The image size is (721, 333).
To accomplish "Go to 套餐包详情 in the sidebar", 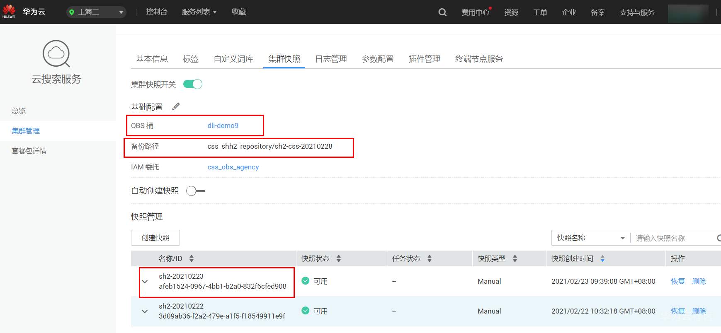I will [29, 151].
